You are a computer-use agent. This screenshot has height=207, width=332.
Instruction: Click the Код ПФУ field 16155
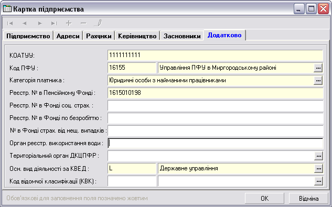point(132,68)
